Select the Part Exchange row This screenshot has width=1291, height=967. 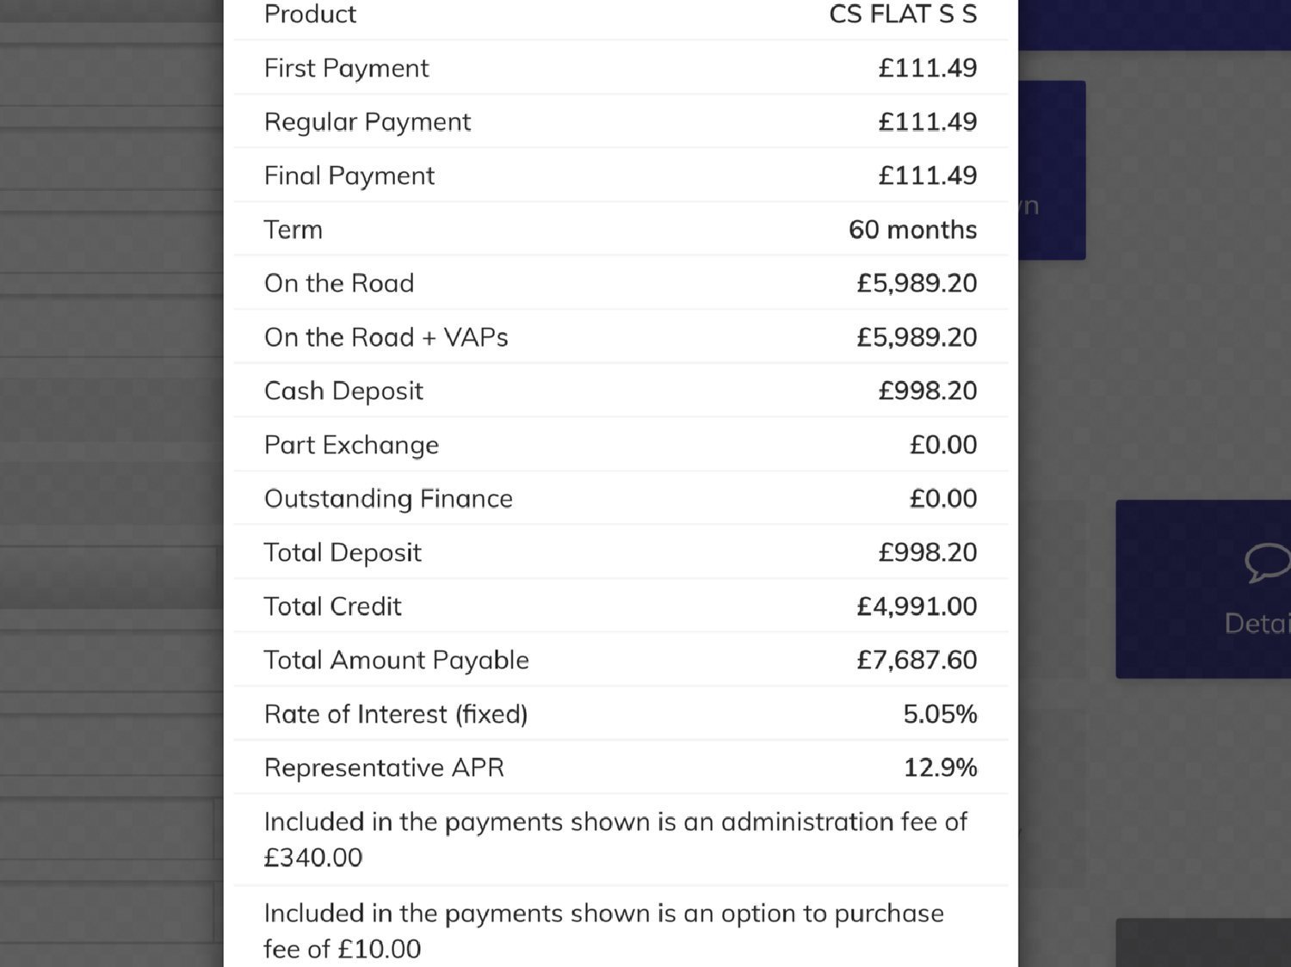[x=621, y=445]
